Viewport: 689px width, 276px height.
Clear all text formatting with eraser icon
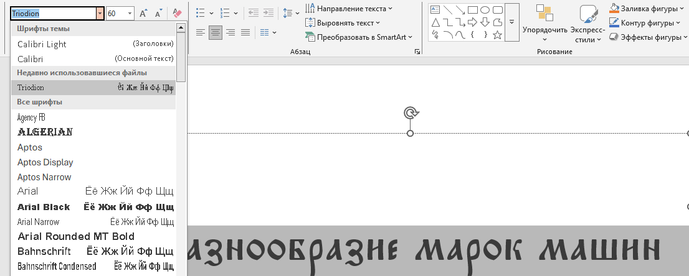[177, 13]
